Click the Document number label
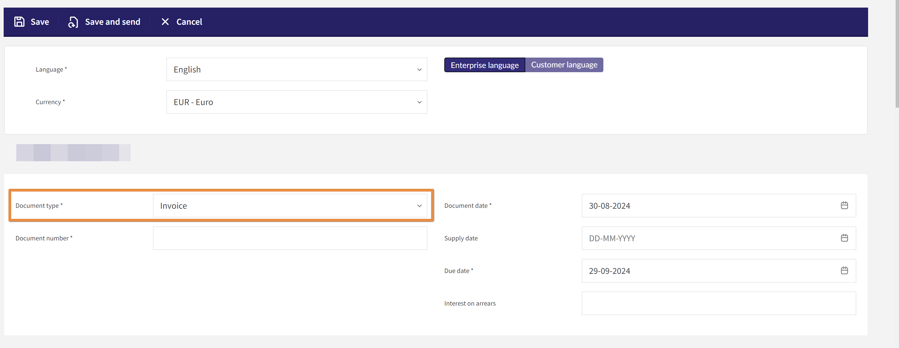 click(x=44, y=238)
